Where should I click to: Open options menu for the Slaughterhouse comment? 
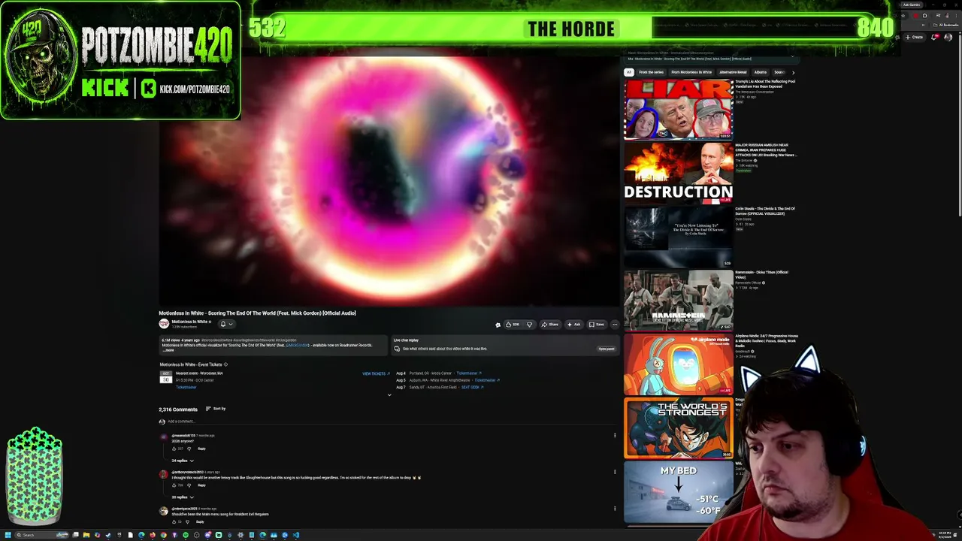[615, 472]
